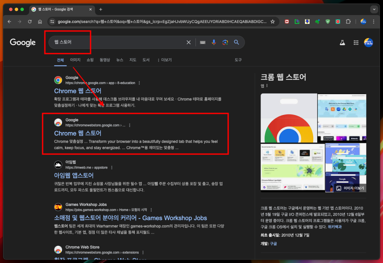Image resolution: width=383 pixels, height=263 pixels.
Task: Click the browser forward arrow
Action: point(19,22)
